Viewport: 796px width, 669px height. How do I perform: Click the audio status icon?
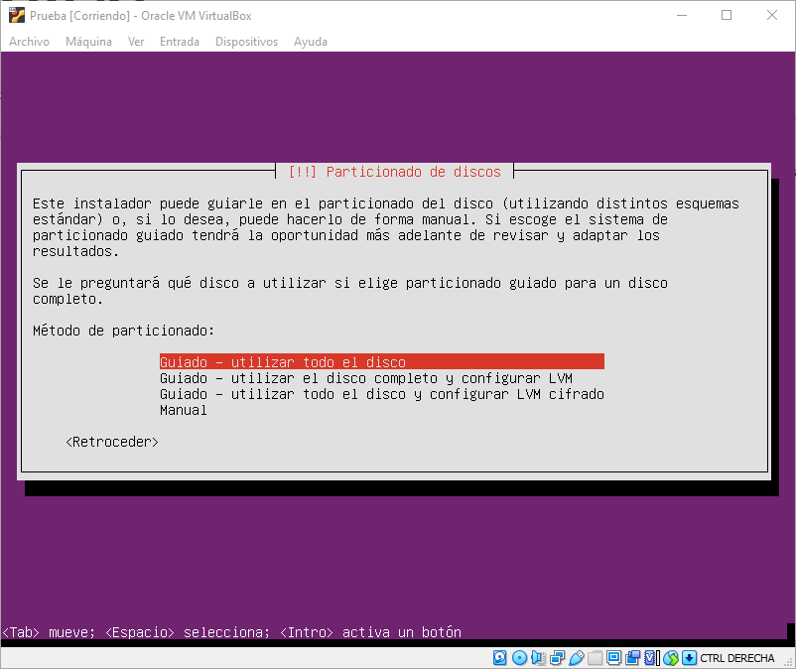click(538, 658)
